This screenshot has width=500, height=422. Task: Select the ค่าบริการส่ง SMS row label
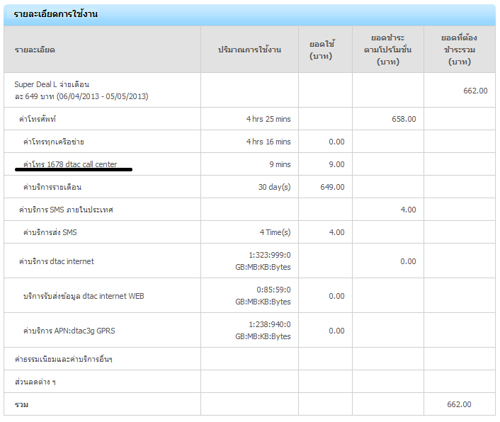(x=50, y=232)
